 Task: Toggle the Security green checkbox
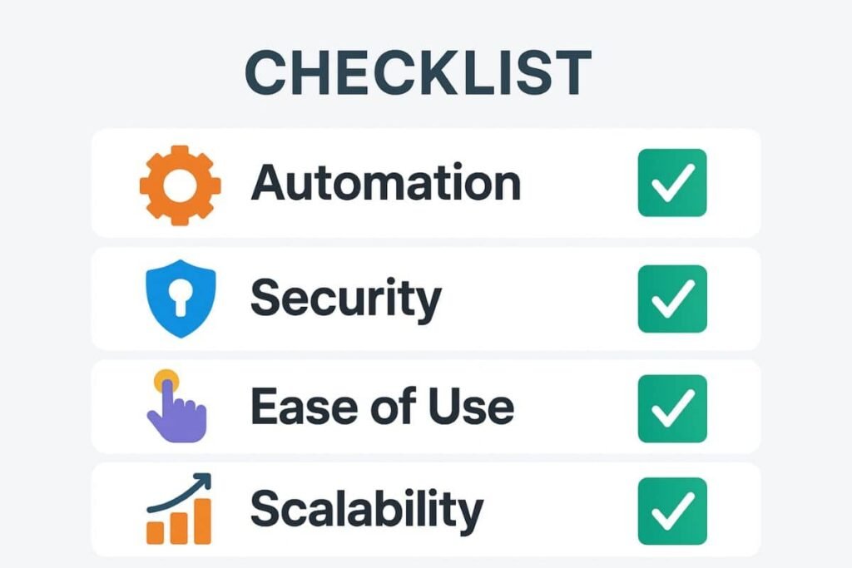[x=671, y=299]
